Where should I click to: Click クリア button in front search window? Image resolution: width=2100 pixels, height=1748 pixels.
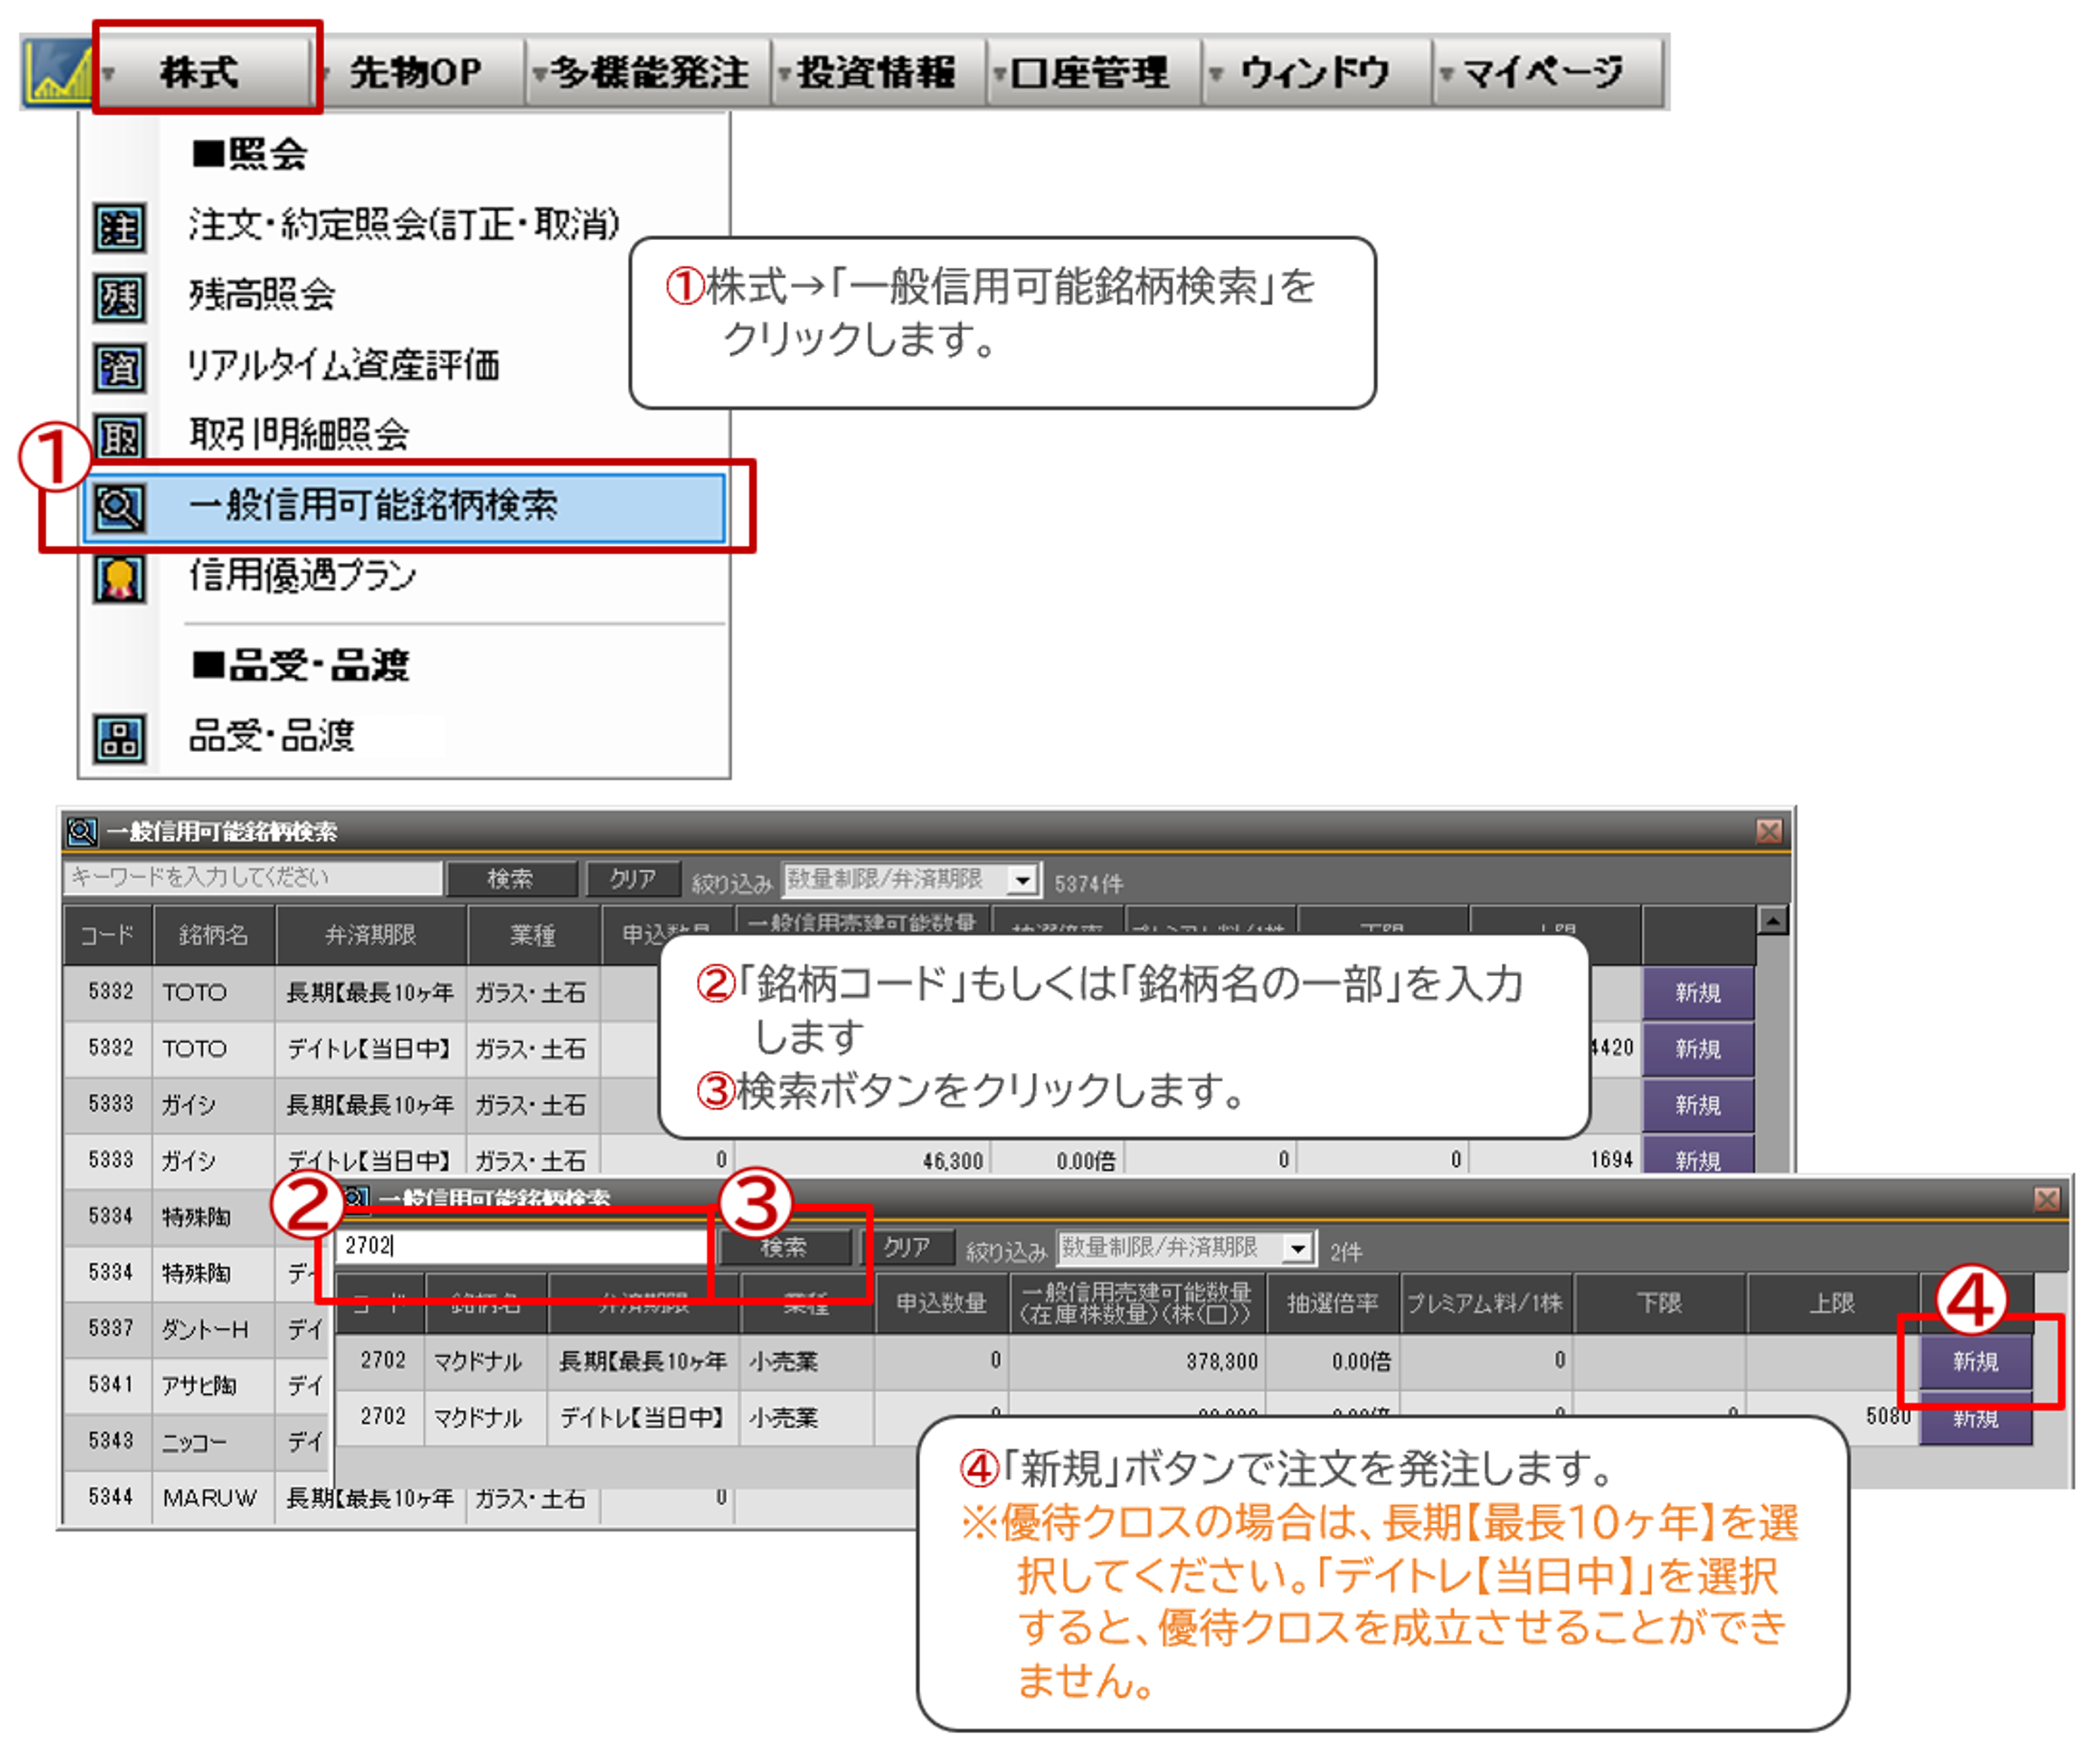point(906,1247)
